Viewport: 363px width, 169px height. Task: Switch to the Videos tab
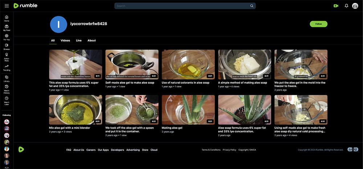65,40
